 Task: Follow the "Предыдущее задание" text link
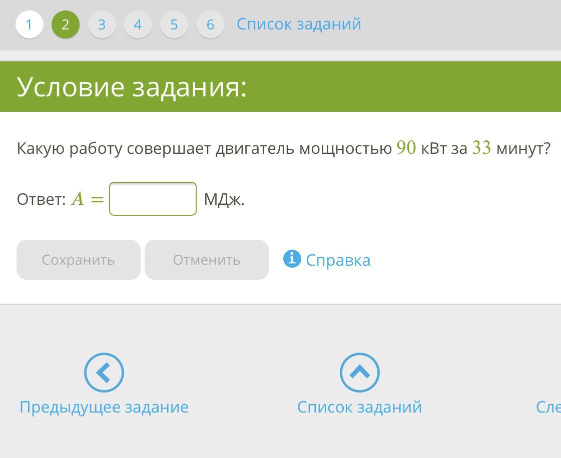[x=104, y=407]
